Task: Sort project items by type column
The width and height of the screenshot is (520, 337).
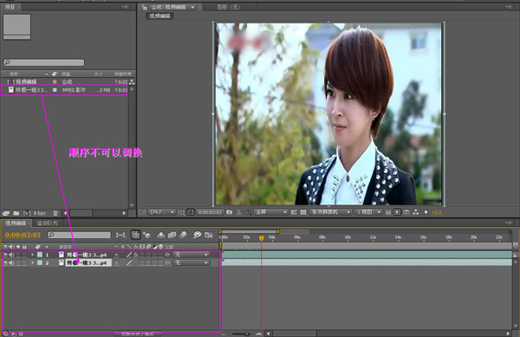Action: [66, 74]
